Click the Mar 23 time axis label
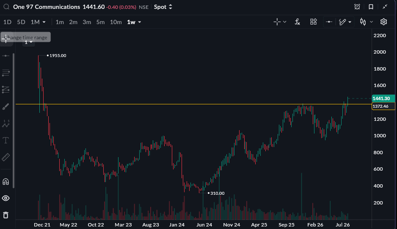 pyautogui.click(x=123, y=225)
